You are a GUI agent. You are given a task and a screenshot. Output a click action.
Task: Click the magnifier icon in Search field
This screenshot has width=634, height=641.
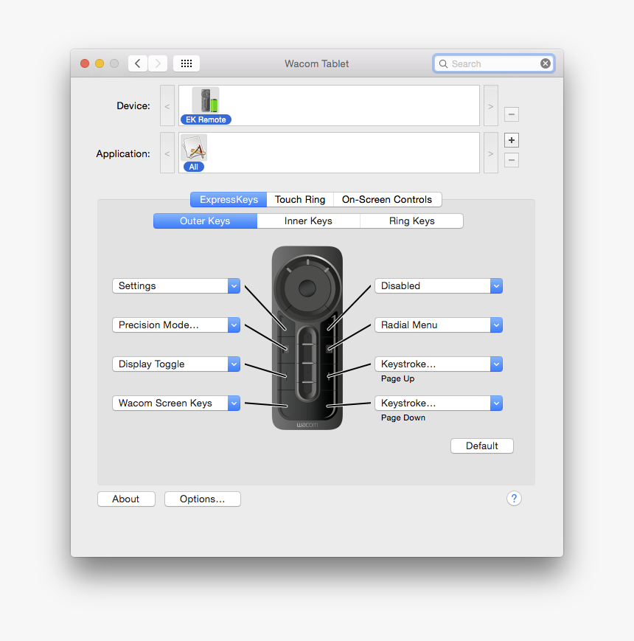443,63
